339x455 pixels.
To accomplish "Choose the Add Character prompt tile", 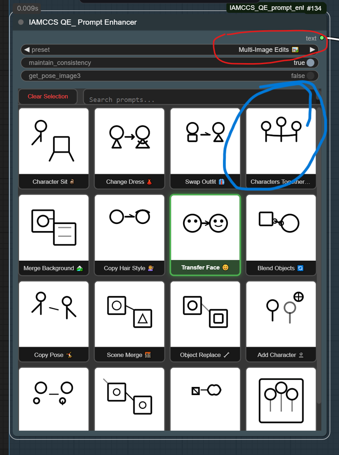I will click(x=281, y=321).
